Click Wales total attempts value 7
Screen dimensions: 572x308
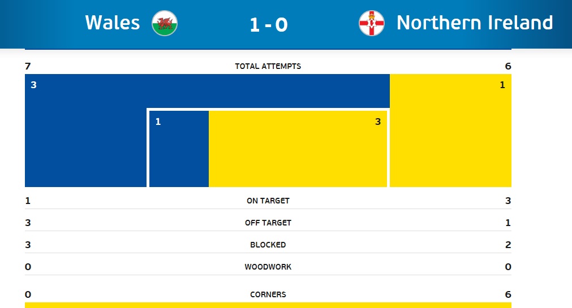tap(28, 66)
